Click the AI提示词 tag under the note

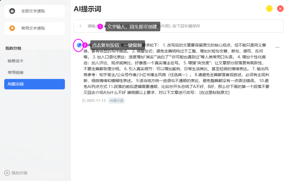point(116,101)
